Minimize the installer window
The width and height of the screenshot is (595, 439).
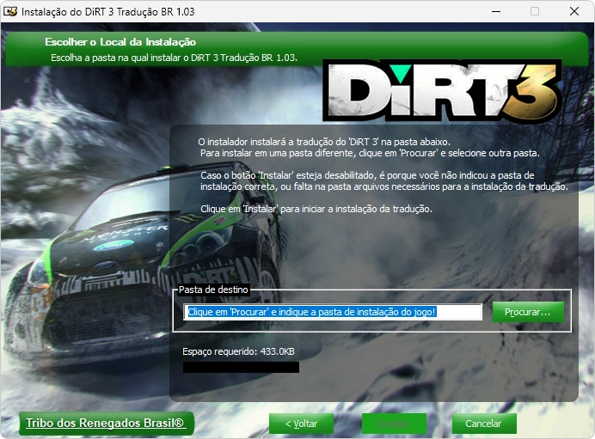[x=496, y=11]
